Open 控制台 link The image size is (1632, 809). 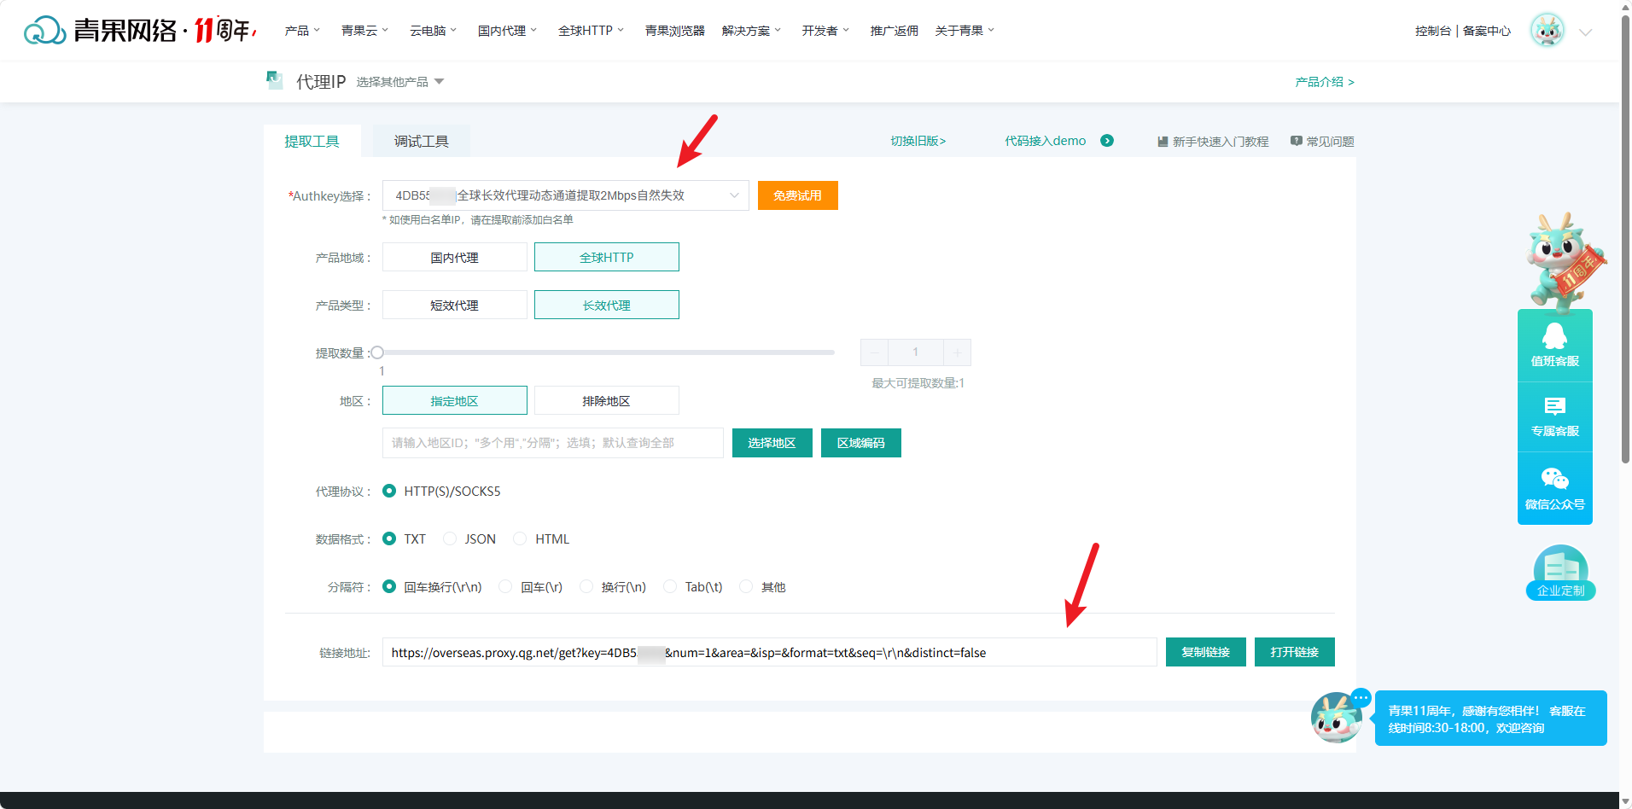point(1433,31)
